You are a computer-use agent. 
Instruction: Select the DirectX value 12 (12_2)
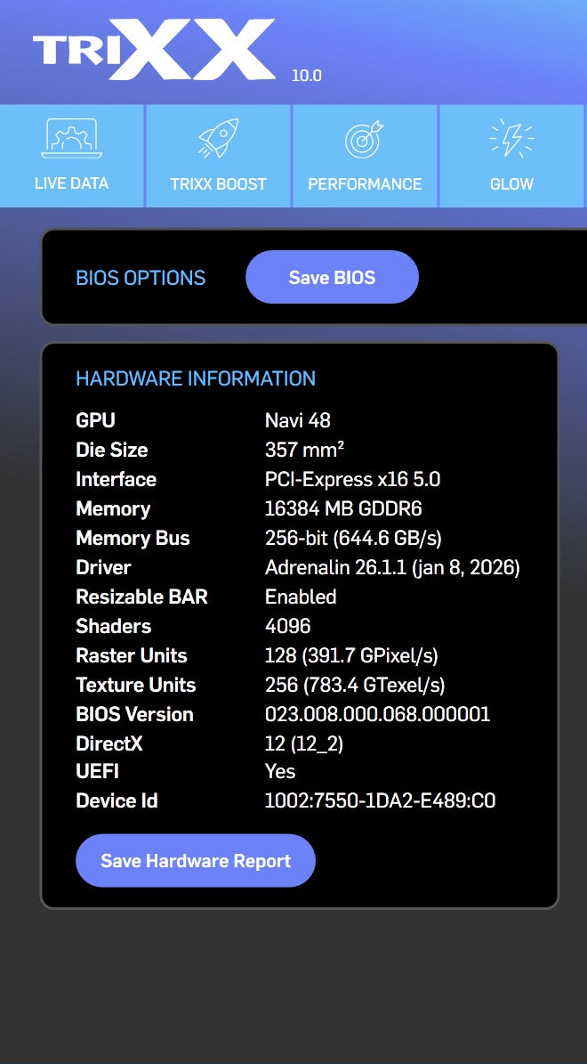coord(304,743)
